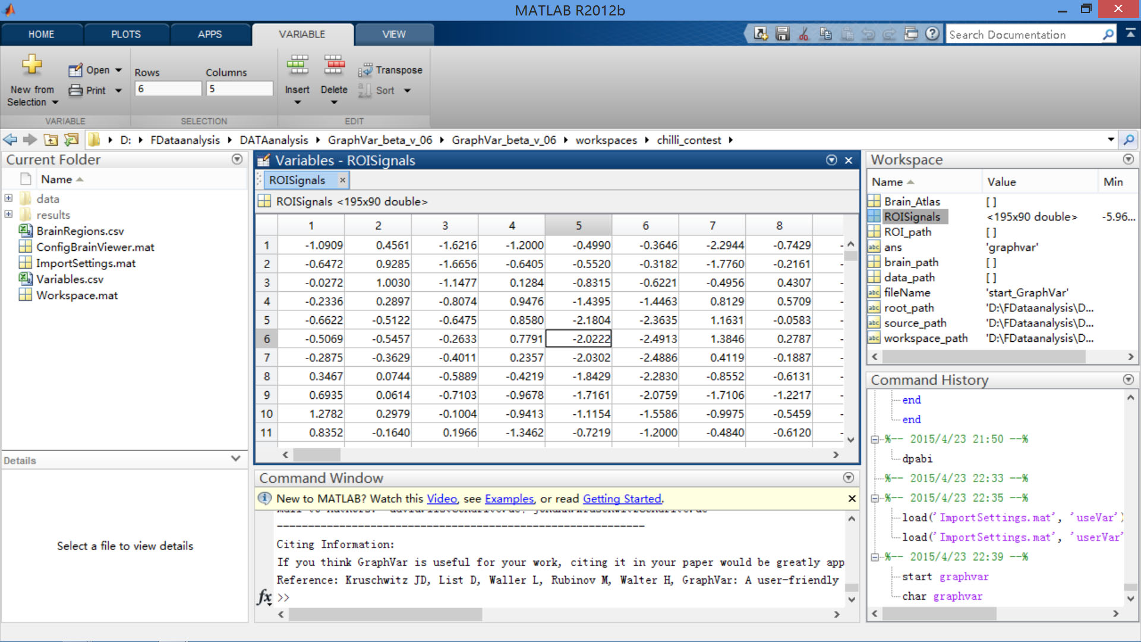Click New from Selection plus icon
The width and height of the screenshot is (1141, 642).
32,64
